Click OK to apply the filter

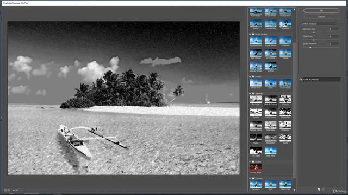(321, 10)
